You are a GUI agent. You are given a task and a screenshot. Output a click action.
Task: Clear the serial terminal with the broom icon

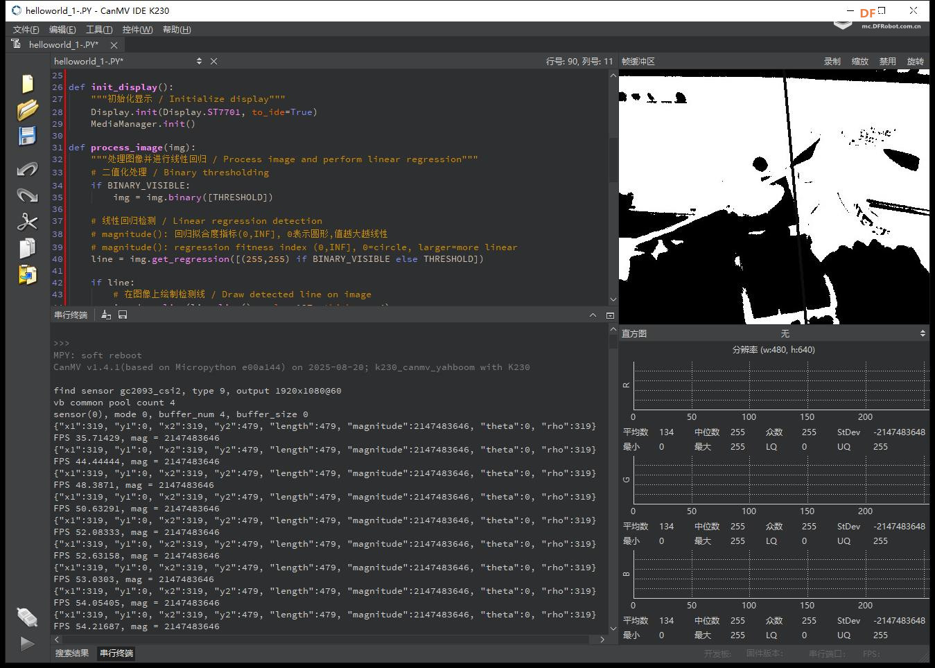(x=106, y=315)
